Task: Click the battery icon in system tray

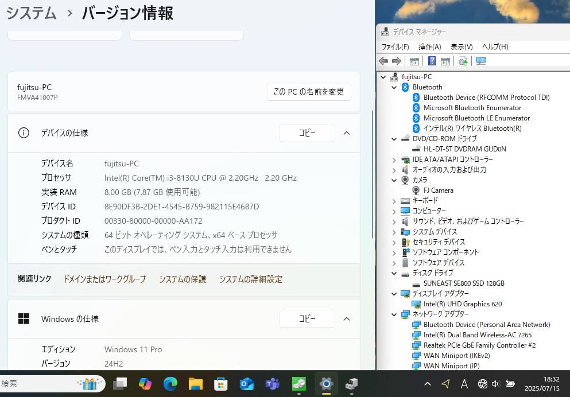Action: 510,384
